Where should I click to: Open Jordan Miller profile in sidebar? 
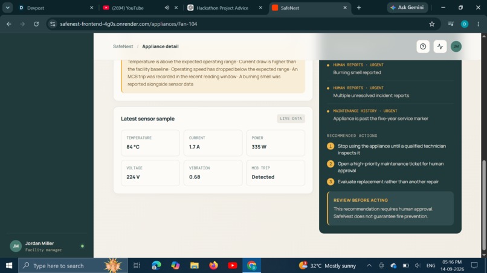(x=47, y=246)
